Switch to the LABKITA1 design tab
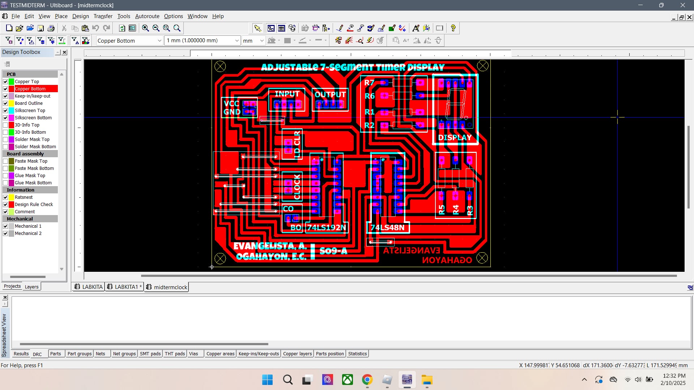 124,287
